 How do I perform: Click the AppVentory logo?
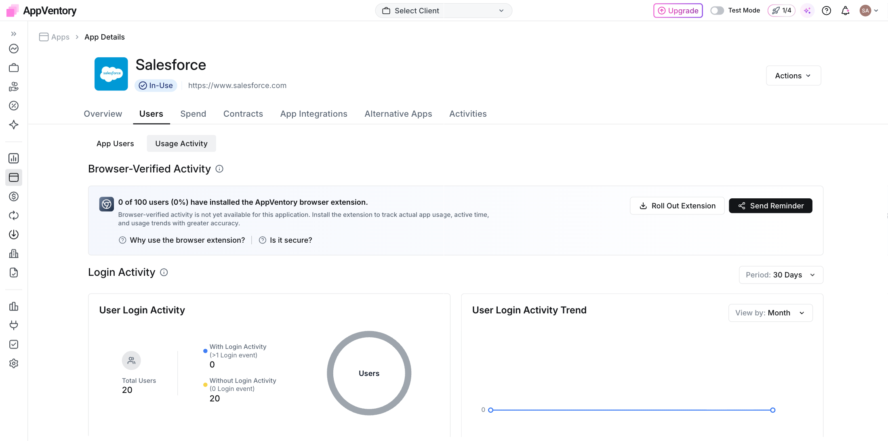pos(42,10)
